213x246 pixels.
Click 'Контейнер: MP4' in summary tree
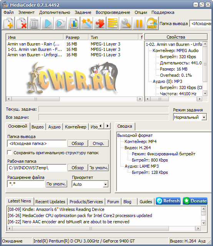point(140,142)
